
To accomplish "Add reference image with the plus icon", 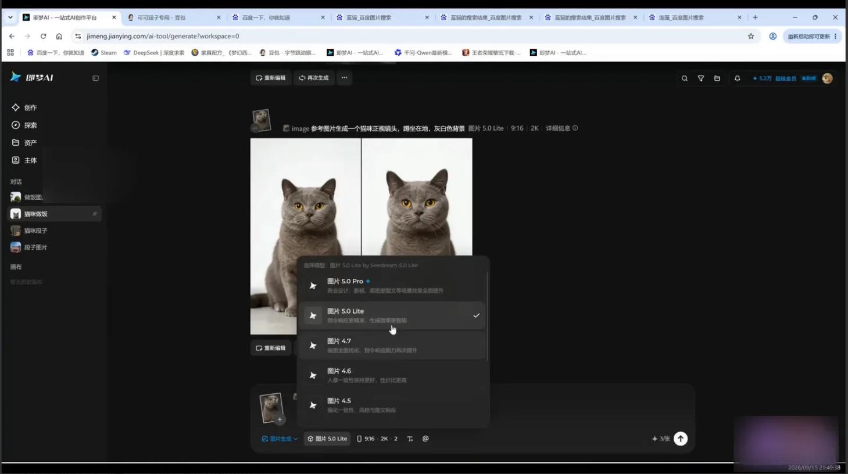I will 280,419.
